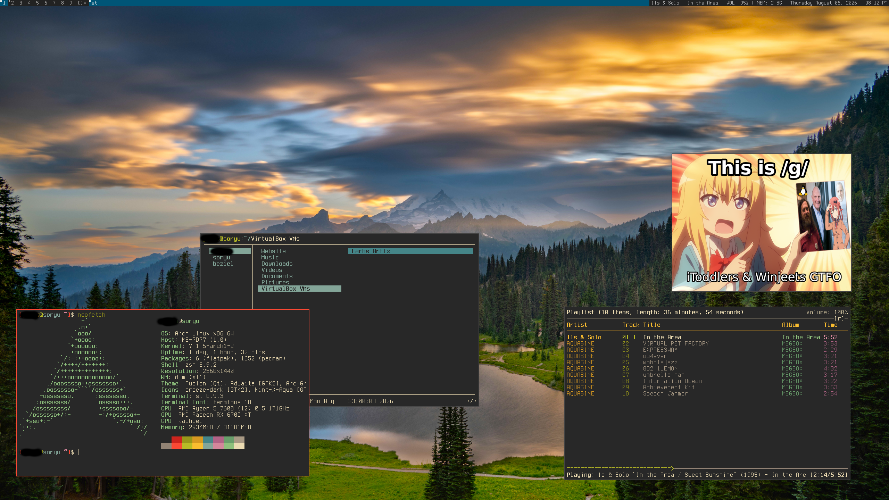Select the Downloads folder in file manager
Viewport: 889px width, 500px height.
(x=277, y=264)
